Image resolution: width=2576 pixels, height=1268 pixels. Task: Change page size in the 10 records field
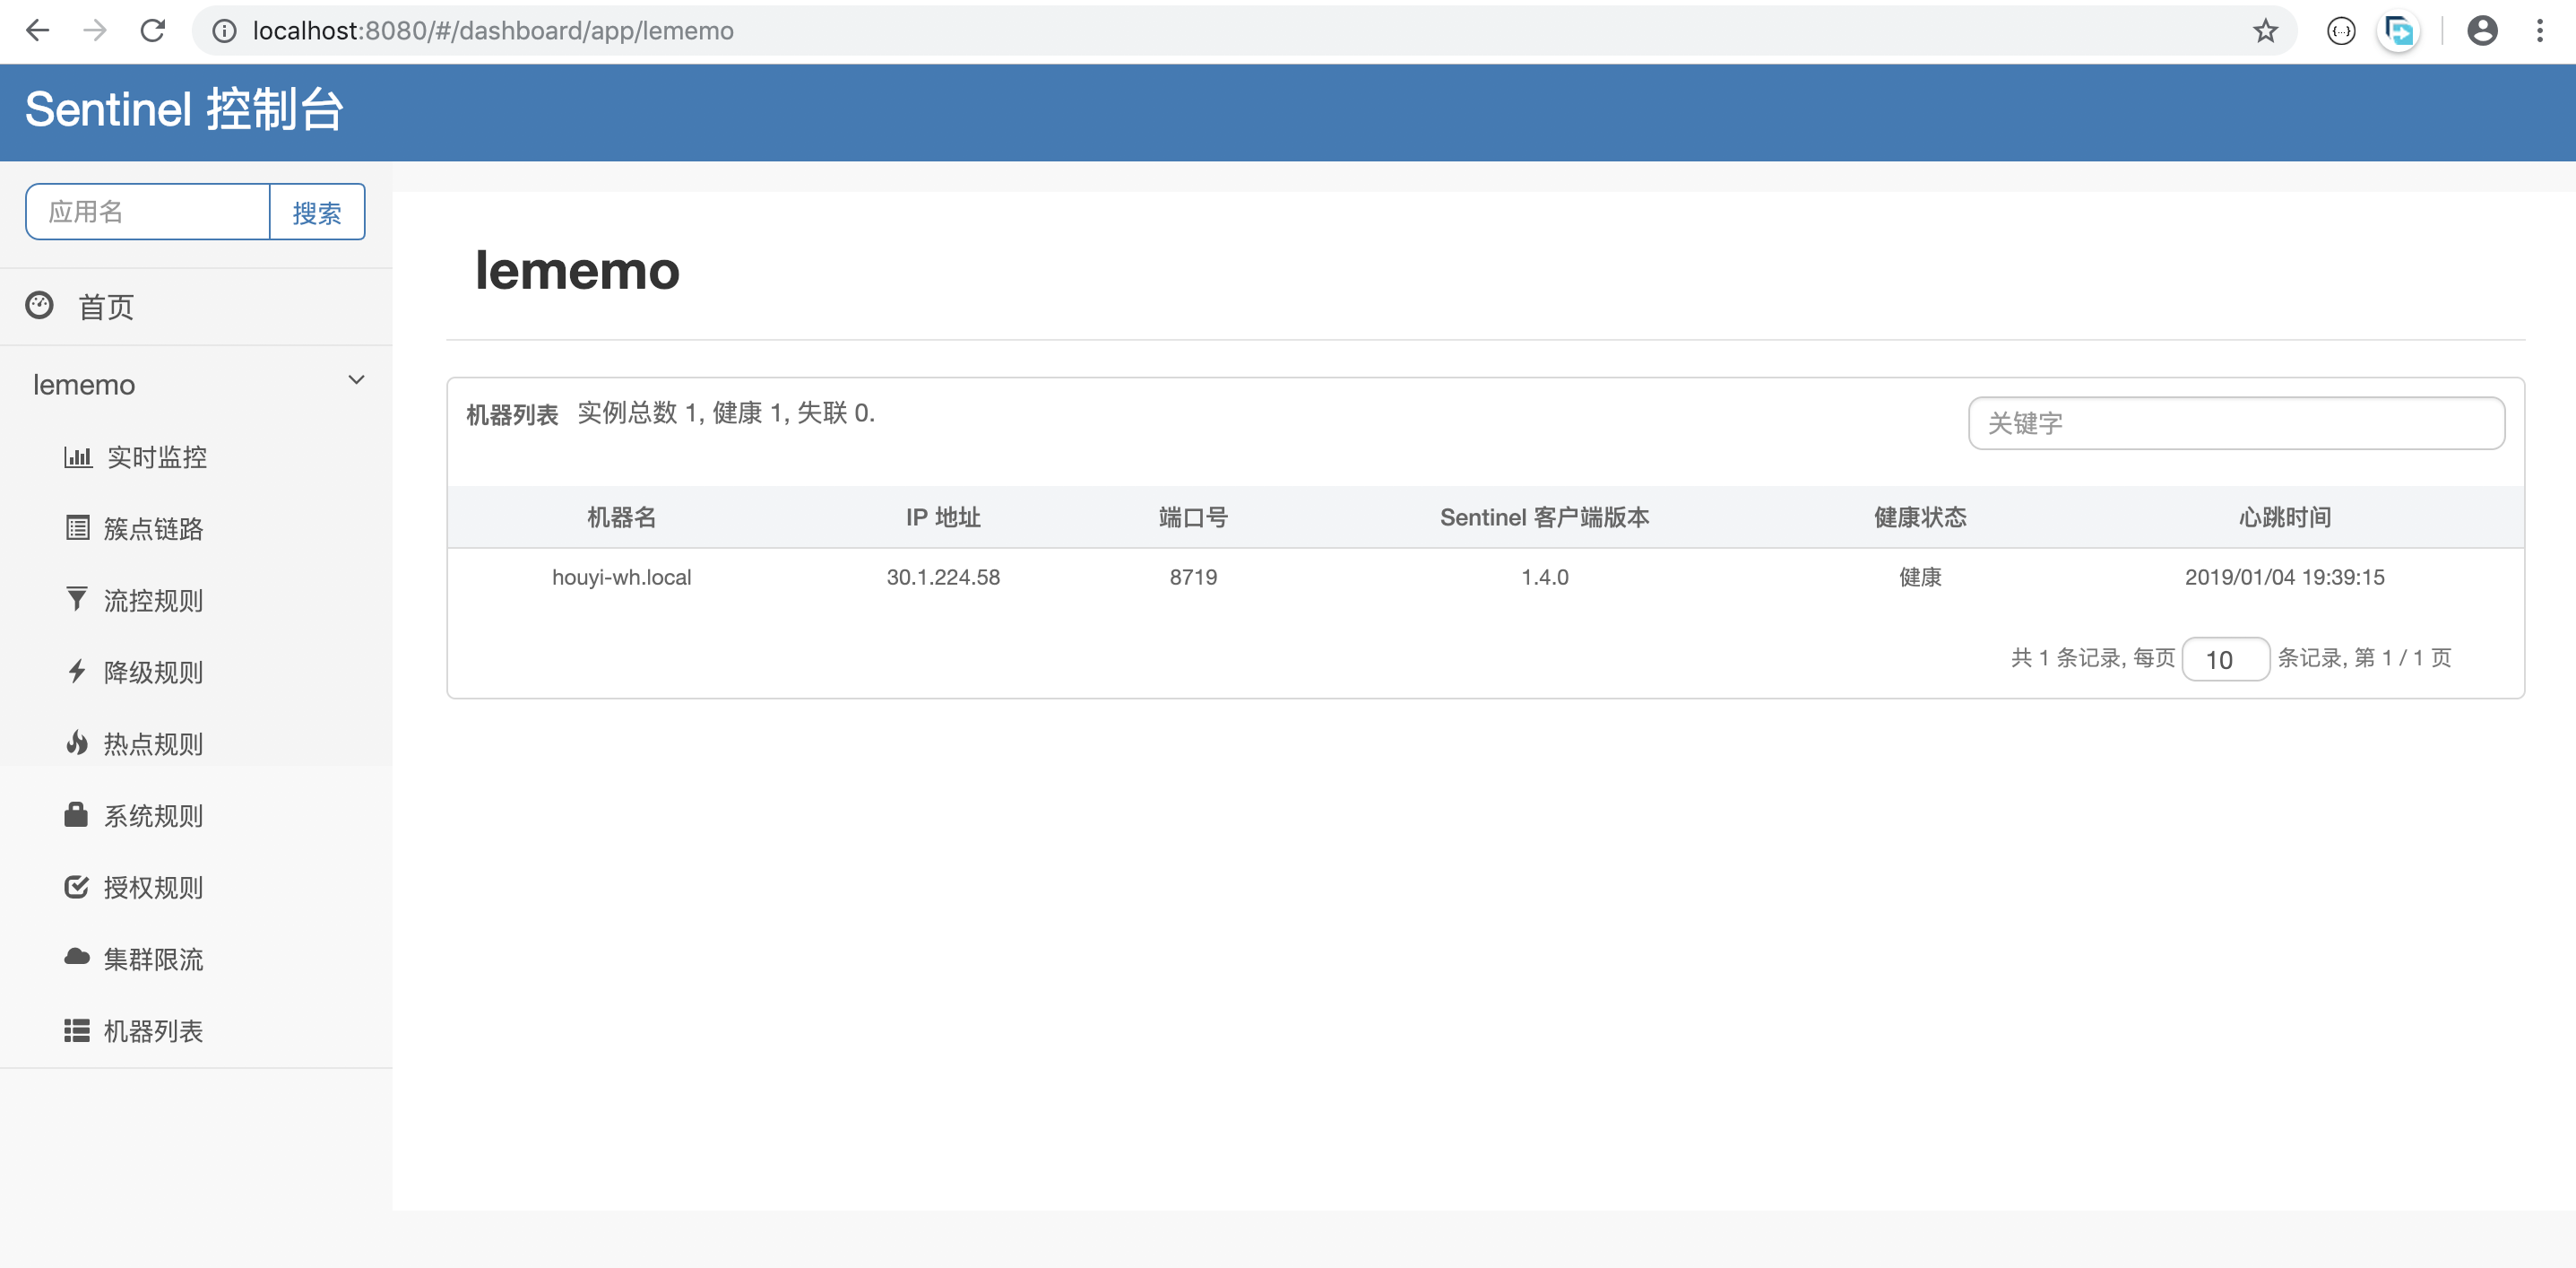(2225, 658)
